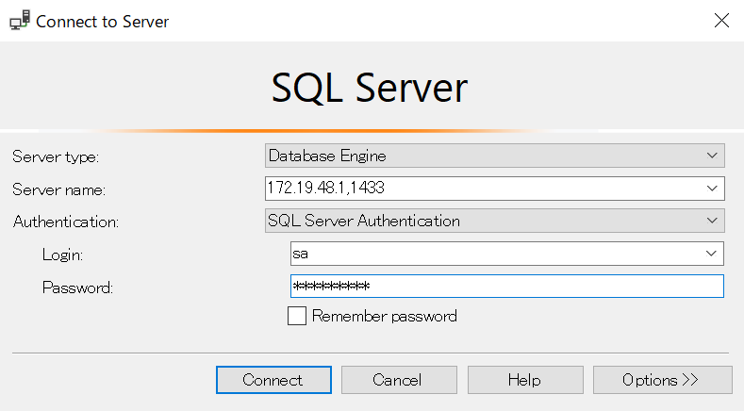This screenshot has width=744, height=411.
Task: Click the Server type label
Action: click(x=56, y=156)
